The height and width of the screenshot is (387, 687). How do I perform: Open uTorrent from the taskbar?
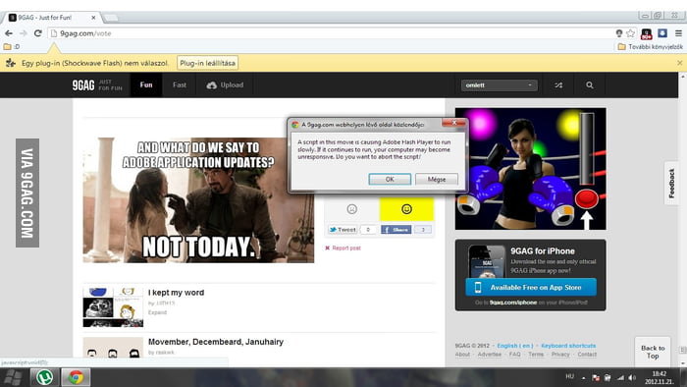(45, 377)
